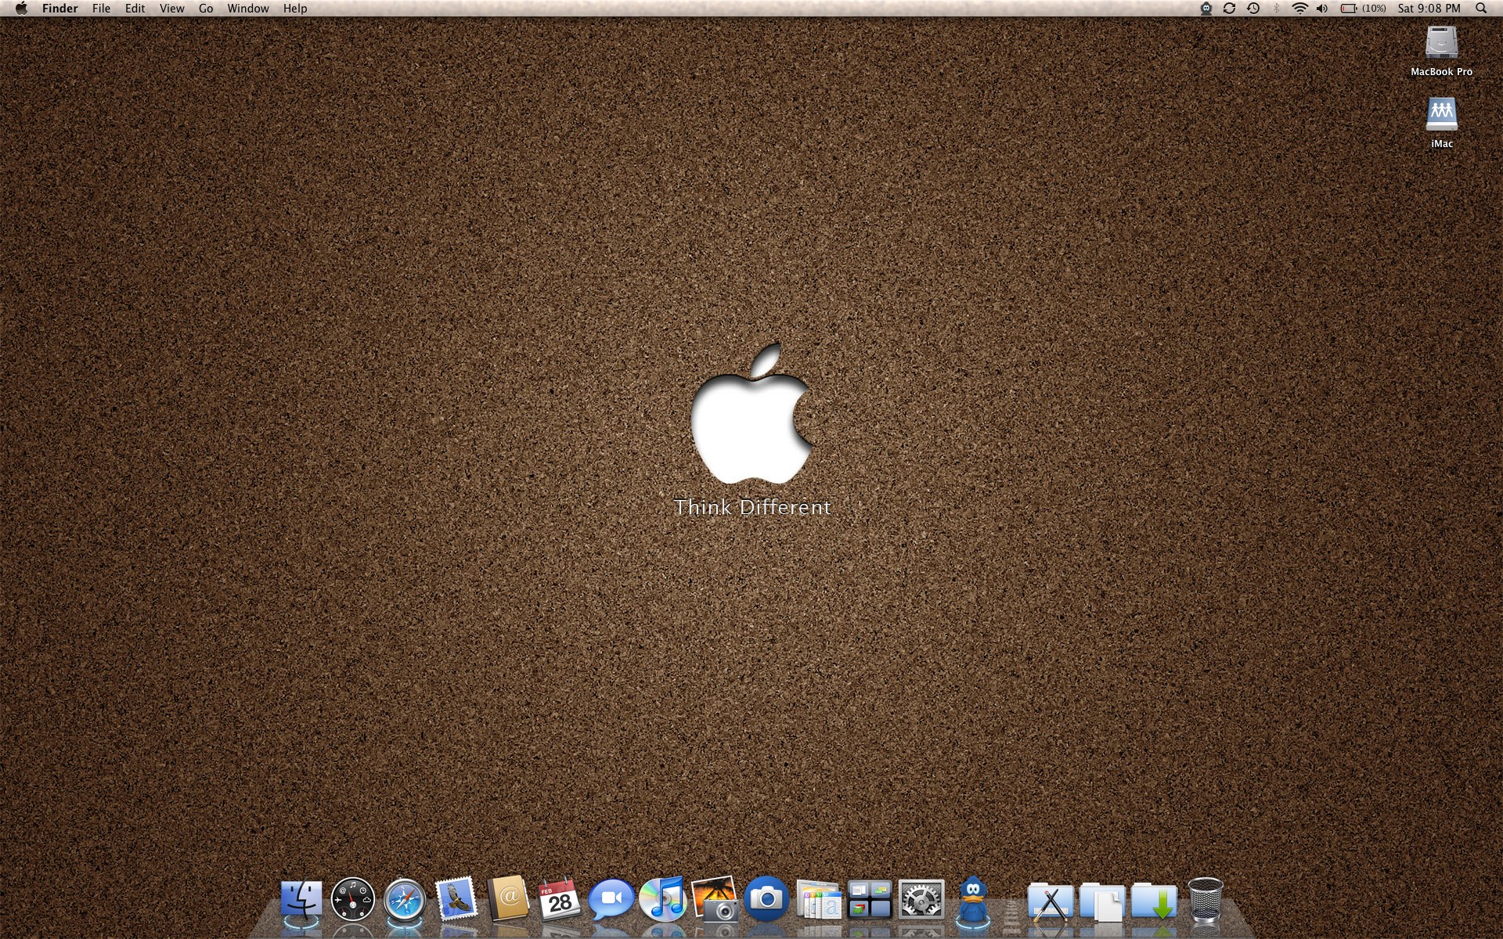This screenshot has width=1503, height=939.
Task: Open iPhoto from the Dock
Action: [x=715, y=898]
